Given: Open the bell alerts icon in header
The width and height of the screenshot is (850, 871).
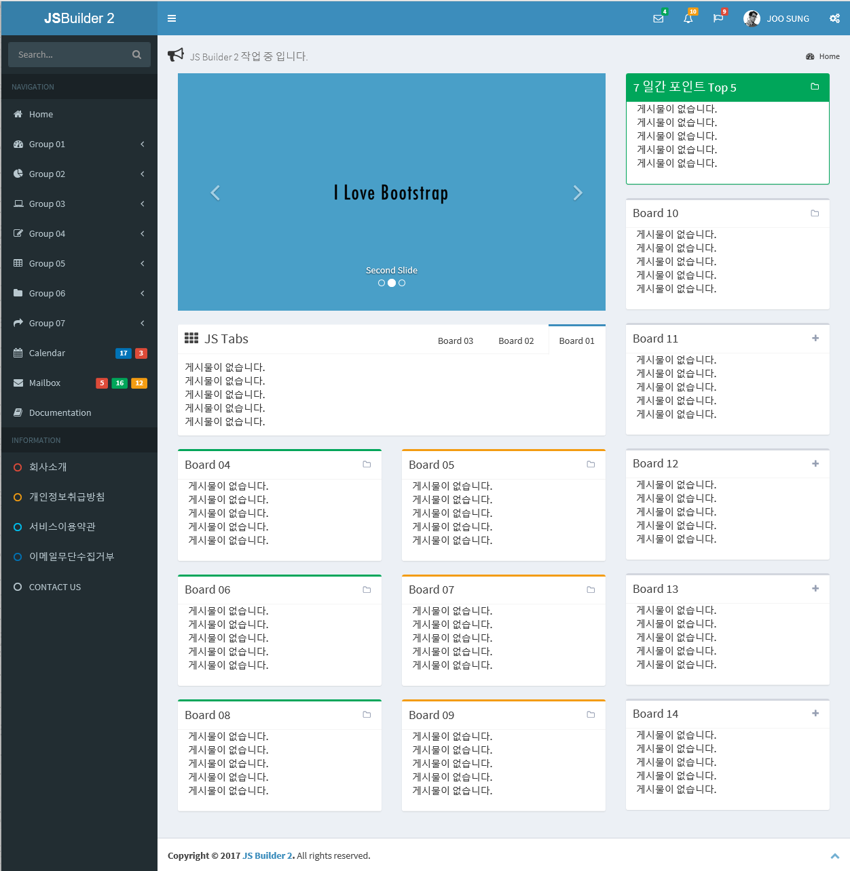Looking at the screenshot, I should (x=688, y=18).
